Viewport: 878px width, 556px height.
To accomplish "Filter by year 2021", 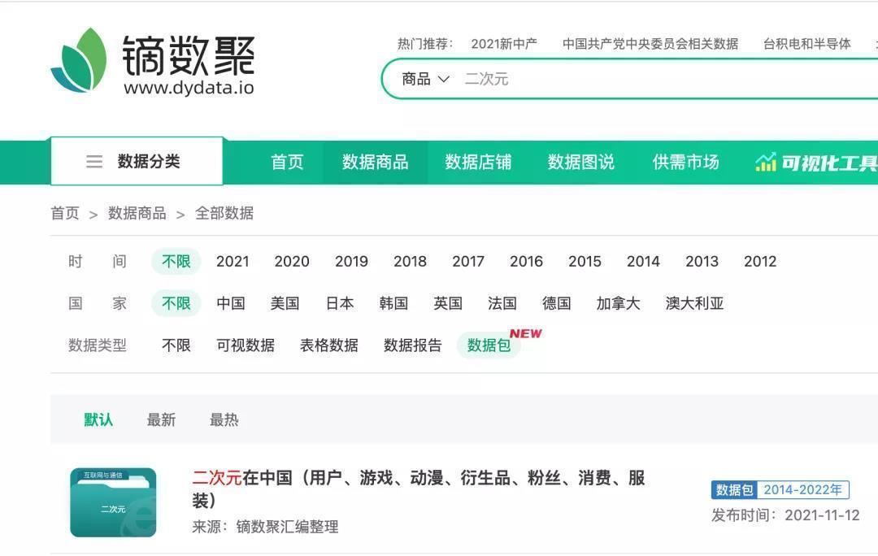I will [233, 262].
